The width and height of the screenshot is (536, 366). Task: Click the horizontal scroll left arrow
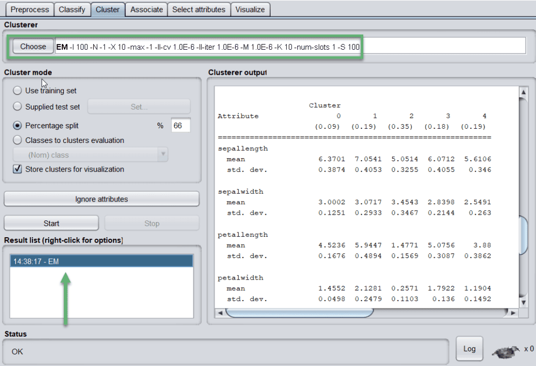pos(220,313)
